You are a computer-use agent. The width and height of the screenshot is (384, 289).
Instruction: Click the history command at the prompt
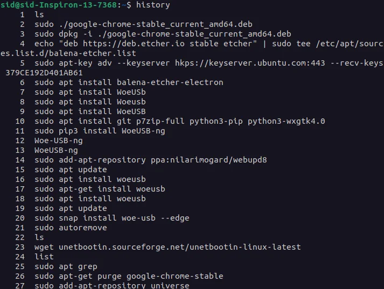(x=153, y=5)
